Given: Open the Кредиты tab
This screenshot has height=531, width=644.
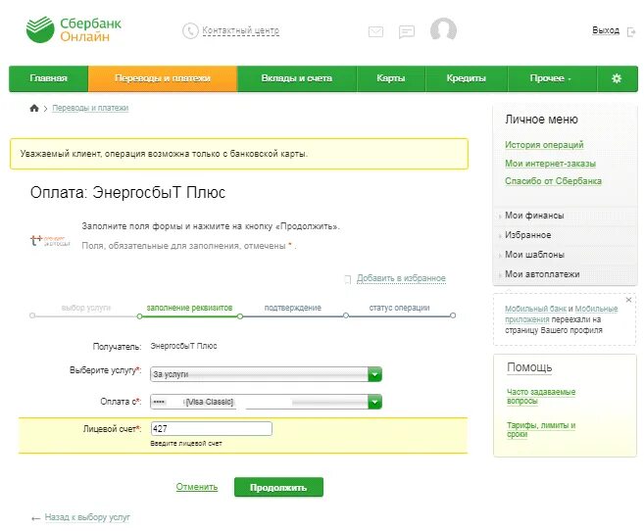Looking at the screenshot, I should [467, 78].
